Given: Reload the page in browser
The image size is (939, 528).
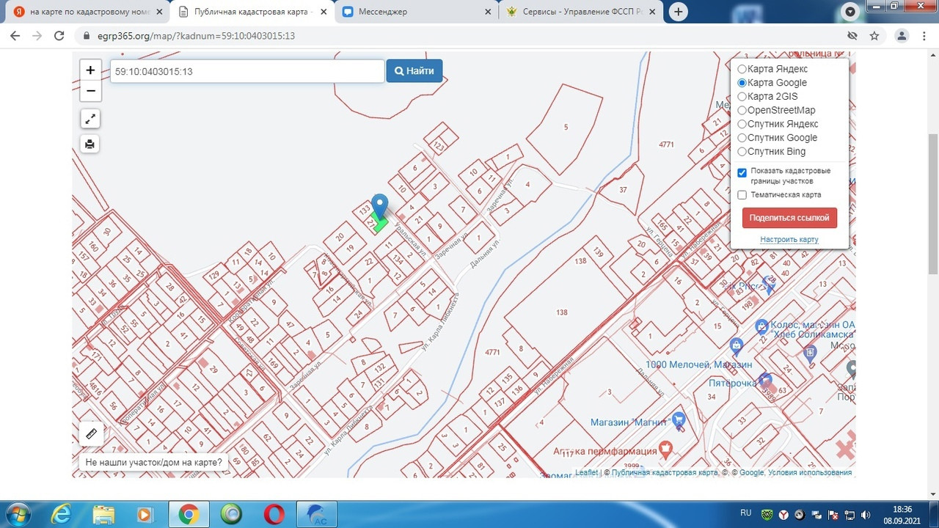Looking at the screenshot, I should pos(60,36).
